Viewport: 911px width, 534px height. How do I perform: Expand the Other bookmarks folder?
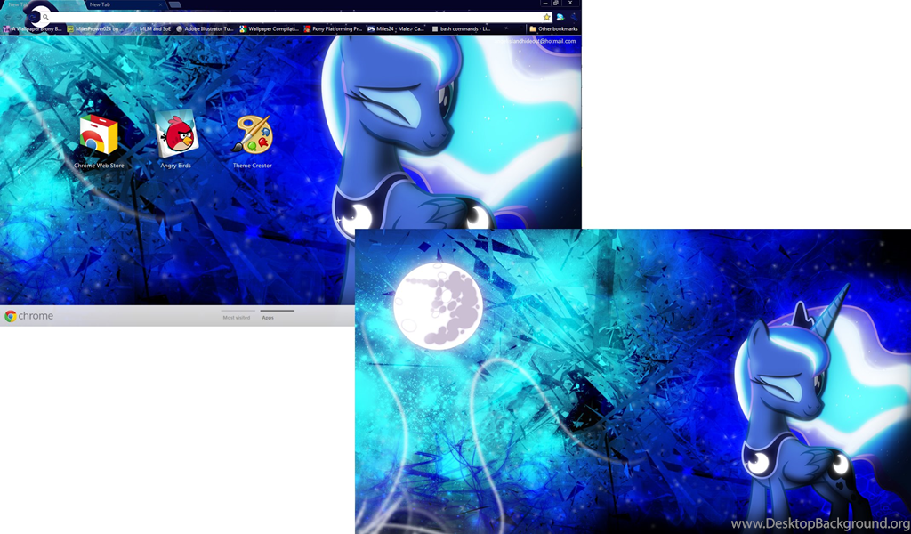(x=553, y=29)
